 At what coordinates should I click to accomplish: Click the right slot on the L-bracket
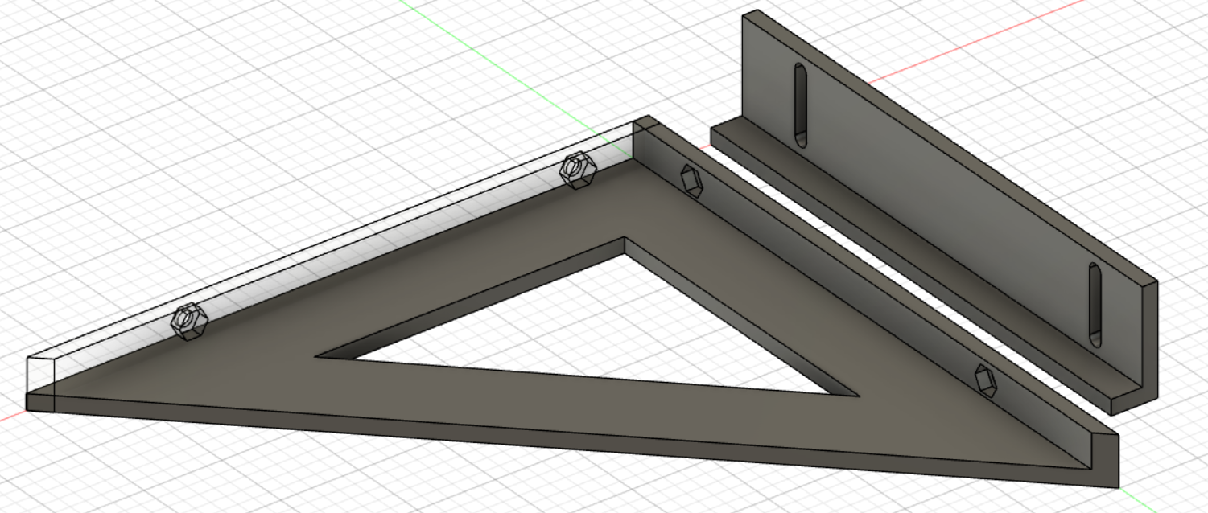click(x=1095, y=305)
